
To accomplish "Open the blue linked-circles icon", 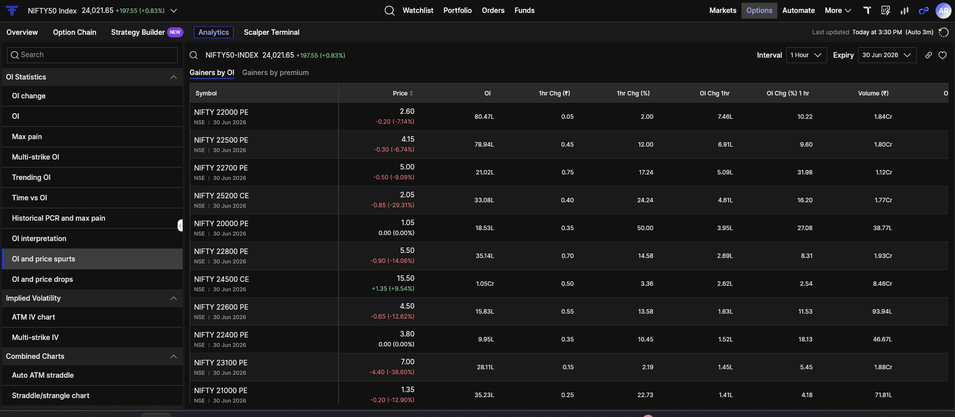I will pos(924,10).
